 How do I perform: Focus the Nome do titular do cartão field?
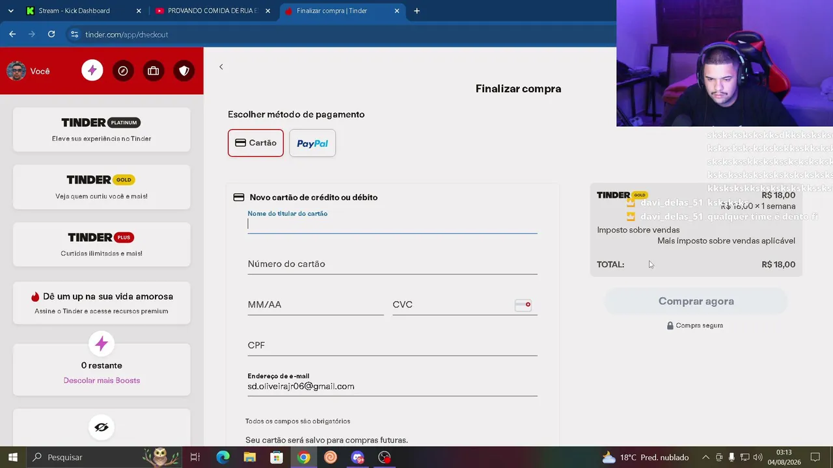tap(392, 224)
